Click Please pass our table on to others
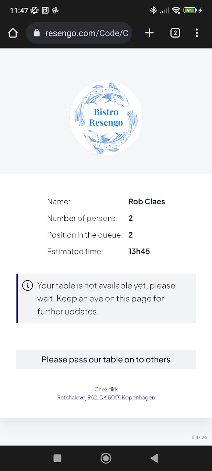 pos(106,359)
